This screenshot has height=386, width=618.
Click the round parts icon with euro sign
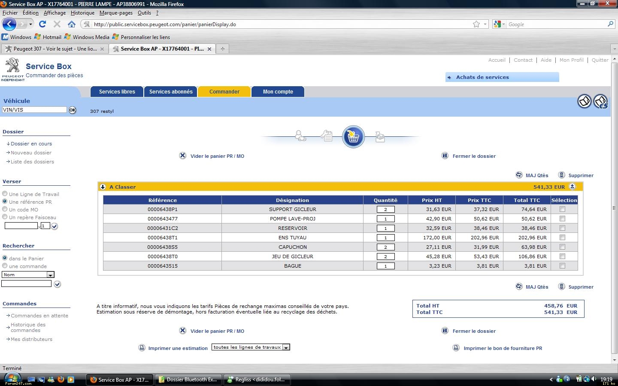(601, 102)
